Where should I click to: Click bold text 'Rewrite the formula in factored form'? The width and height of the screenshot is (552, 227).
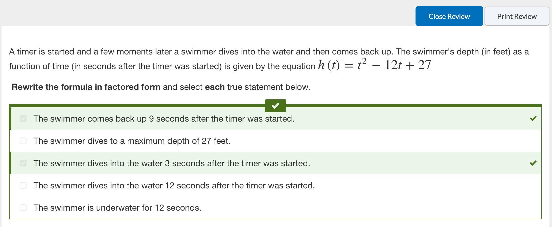pyautogui.click(x=86, y=87)
